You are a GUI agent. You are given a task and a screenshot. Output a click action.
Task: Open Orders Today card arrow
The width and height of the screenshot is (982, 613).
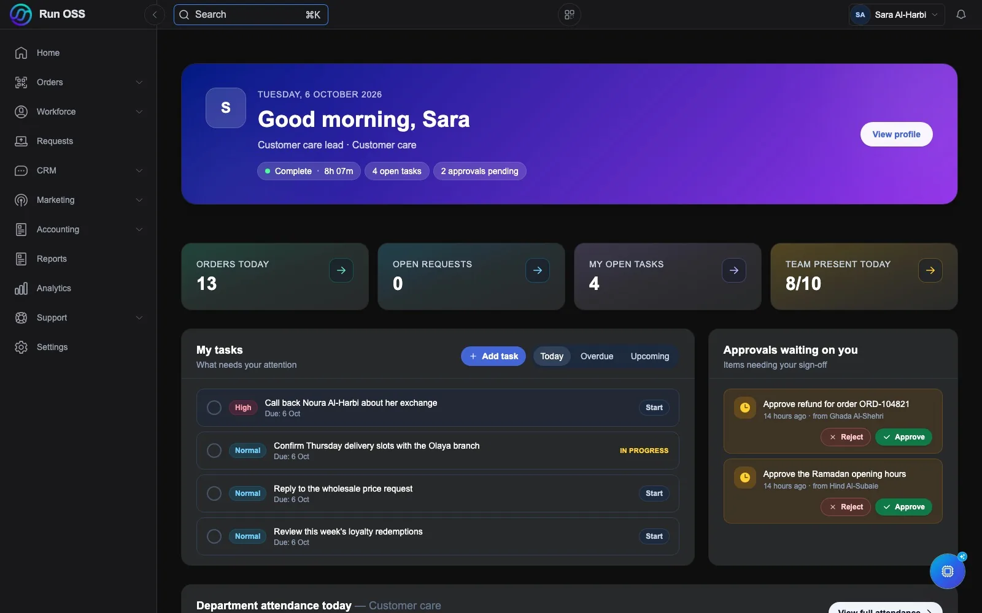point(341,270)
